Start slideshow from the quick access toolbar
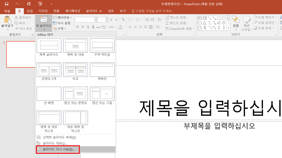282x158 pixels. click(x=40, y=4)
